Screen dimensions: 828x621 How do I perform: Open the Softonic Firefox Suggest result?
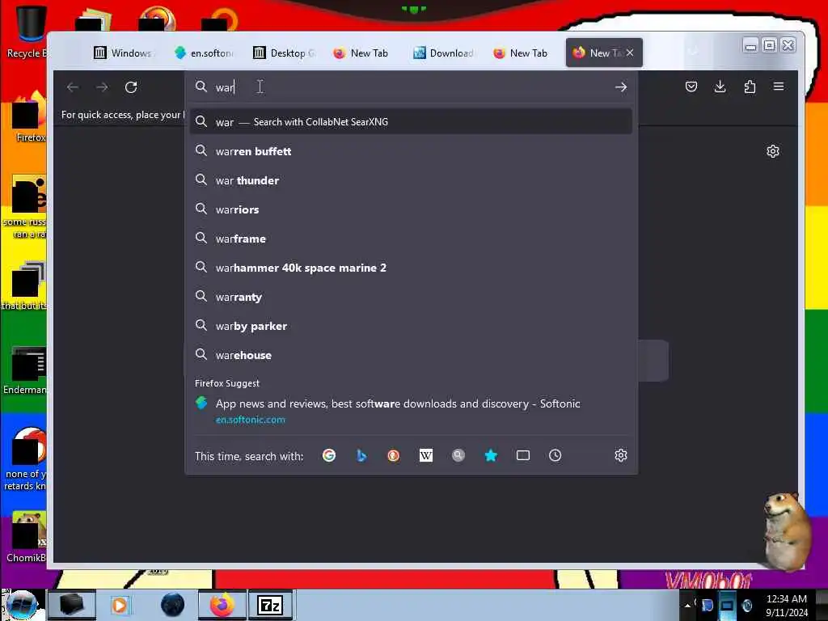(x=411, y=411)
